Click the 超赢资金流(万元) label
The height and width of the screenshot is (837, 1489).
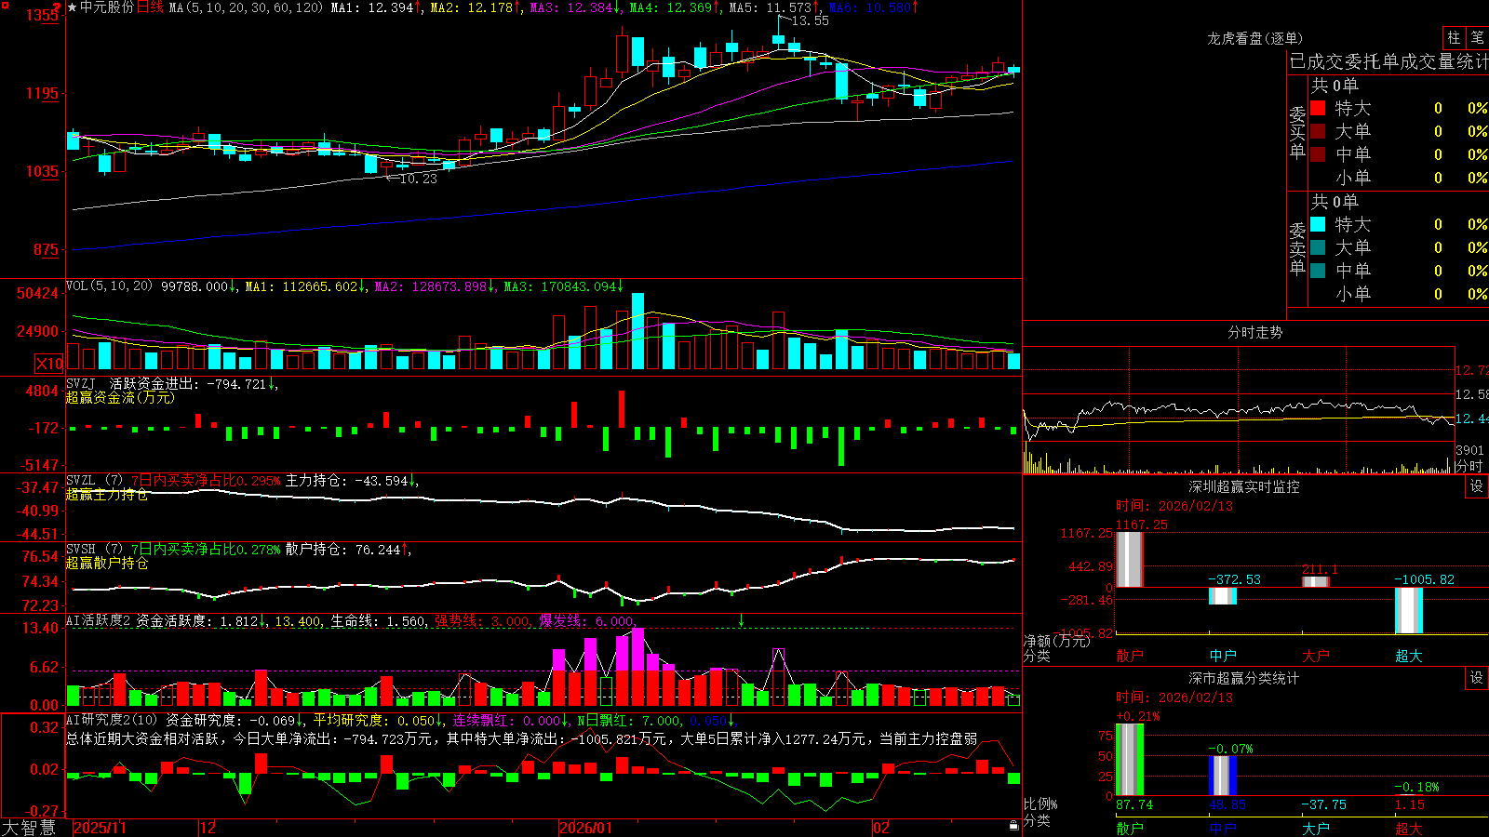click(120, 397)
